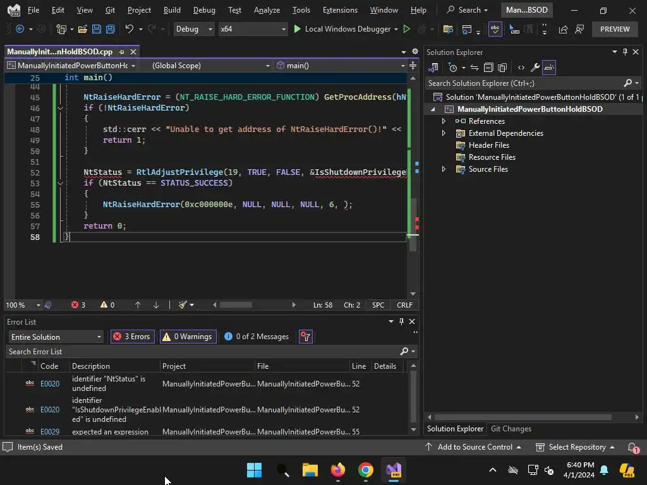Viewport: 647px width, 485px height.
Task: Open the Extensions menu
Action: 340,10
